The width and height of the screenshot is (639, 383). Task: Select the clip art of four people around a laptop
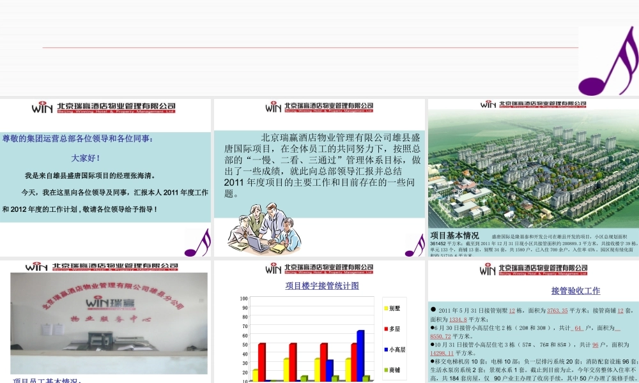point(264,230)
